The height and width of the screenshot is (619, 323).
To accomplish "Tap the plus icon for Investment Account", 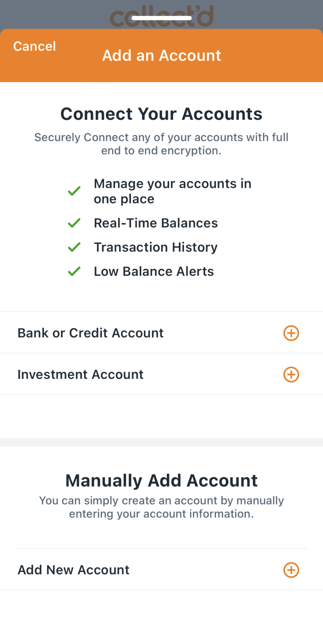I will [x=291, y=374].
